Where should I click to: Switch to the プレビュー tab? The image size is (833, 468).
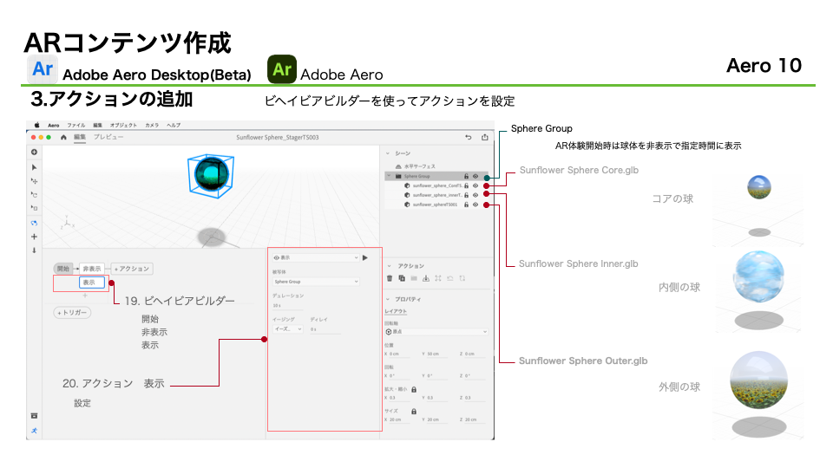click(108, 137)
